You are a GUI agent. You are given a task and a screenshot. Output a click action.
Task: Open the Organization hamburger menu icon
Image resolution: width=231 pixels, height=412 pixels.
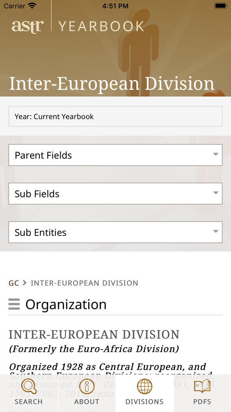pyautogui.click(x=14, y=304)
